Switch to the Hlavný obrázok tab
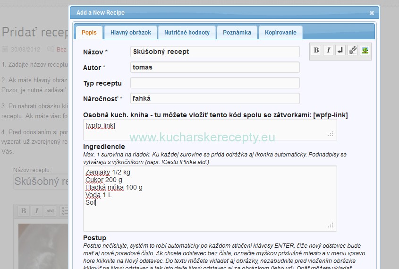Viewport: 399px width, 269px height. [x=130, y=33]
